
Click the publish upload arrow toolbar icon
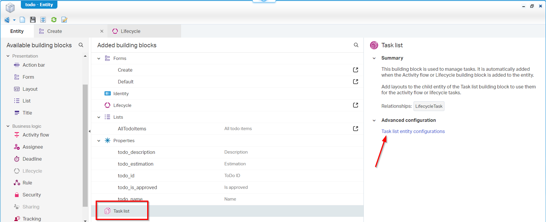coord(43,20)
